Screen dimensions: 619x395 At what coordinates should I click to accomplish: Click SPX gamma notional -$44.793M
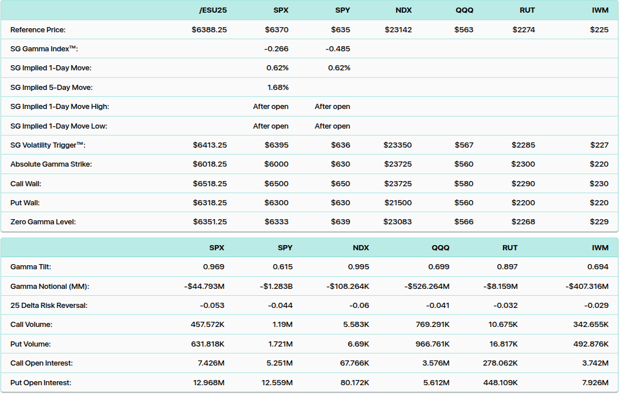pos(204,287)
